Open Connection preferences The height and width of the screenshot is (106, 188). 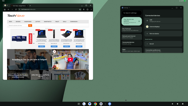point(163,50)
